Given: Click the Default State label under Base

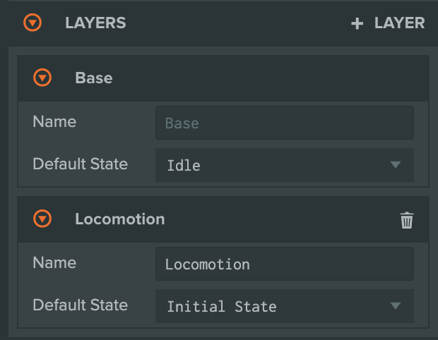Looking at the screenshot, I should (80, 164).
